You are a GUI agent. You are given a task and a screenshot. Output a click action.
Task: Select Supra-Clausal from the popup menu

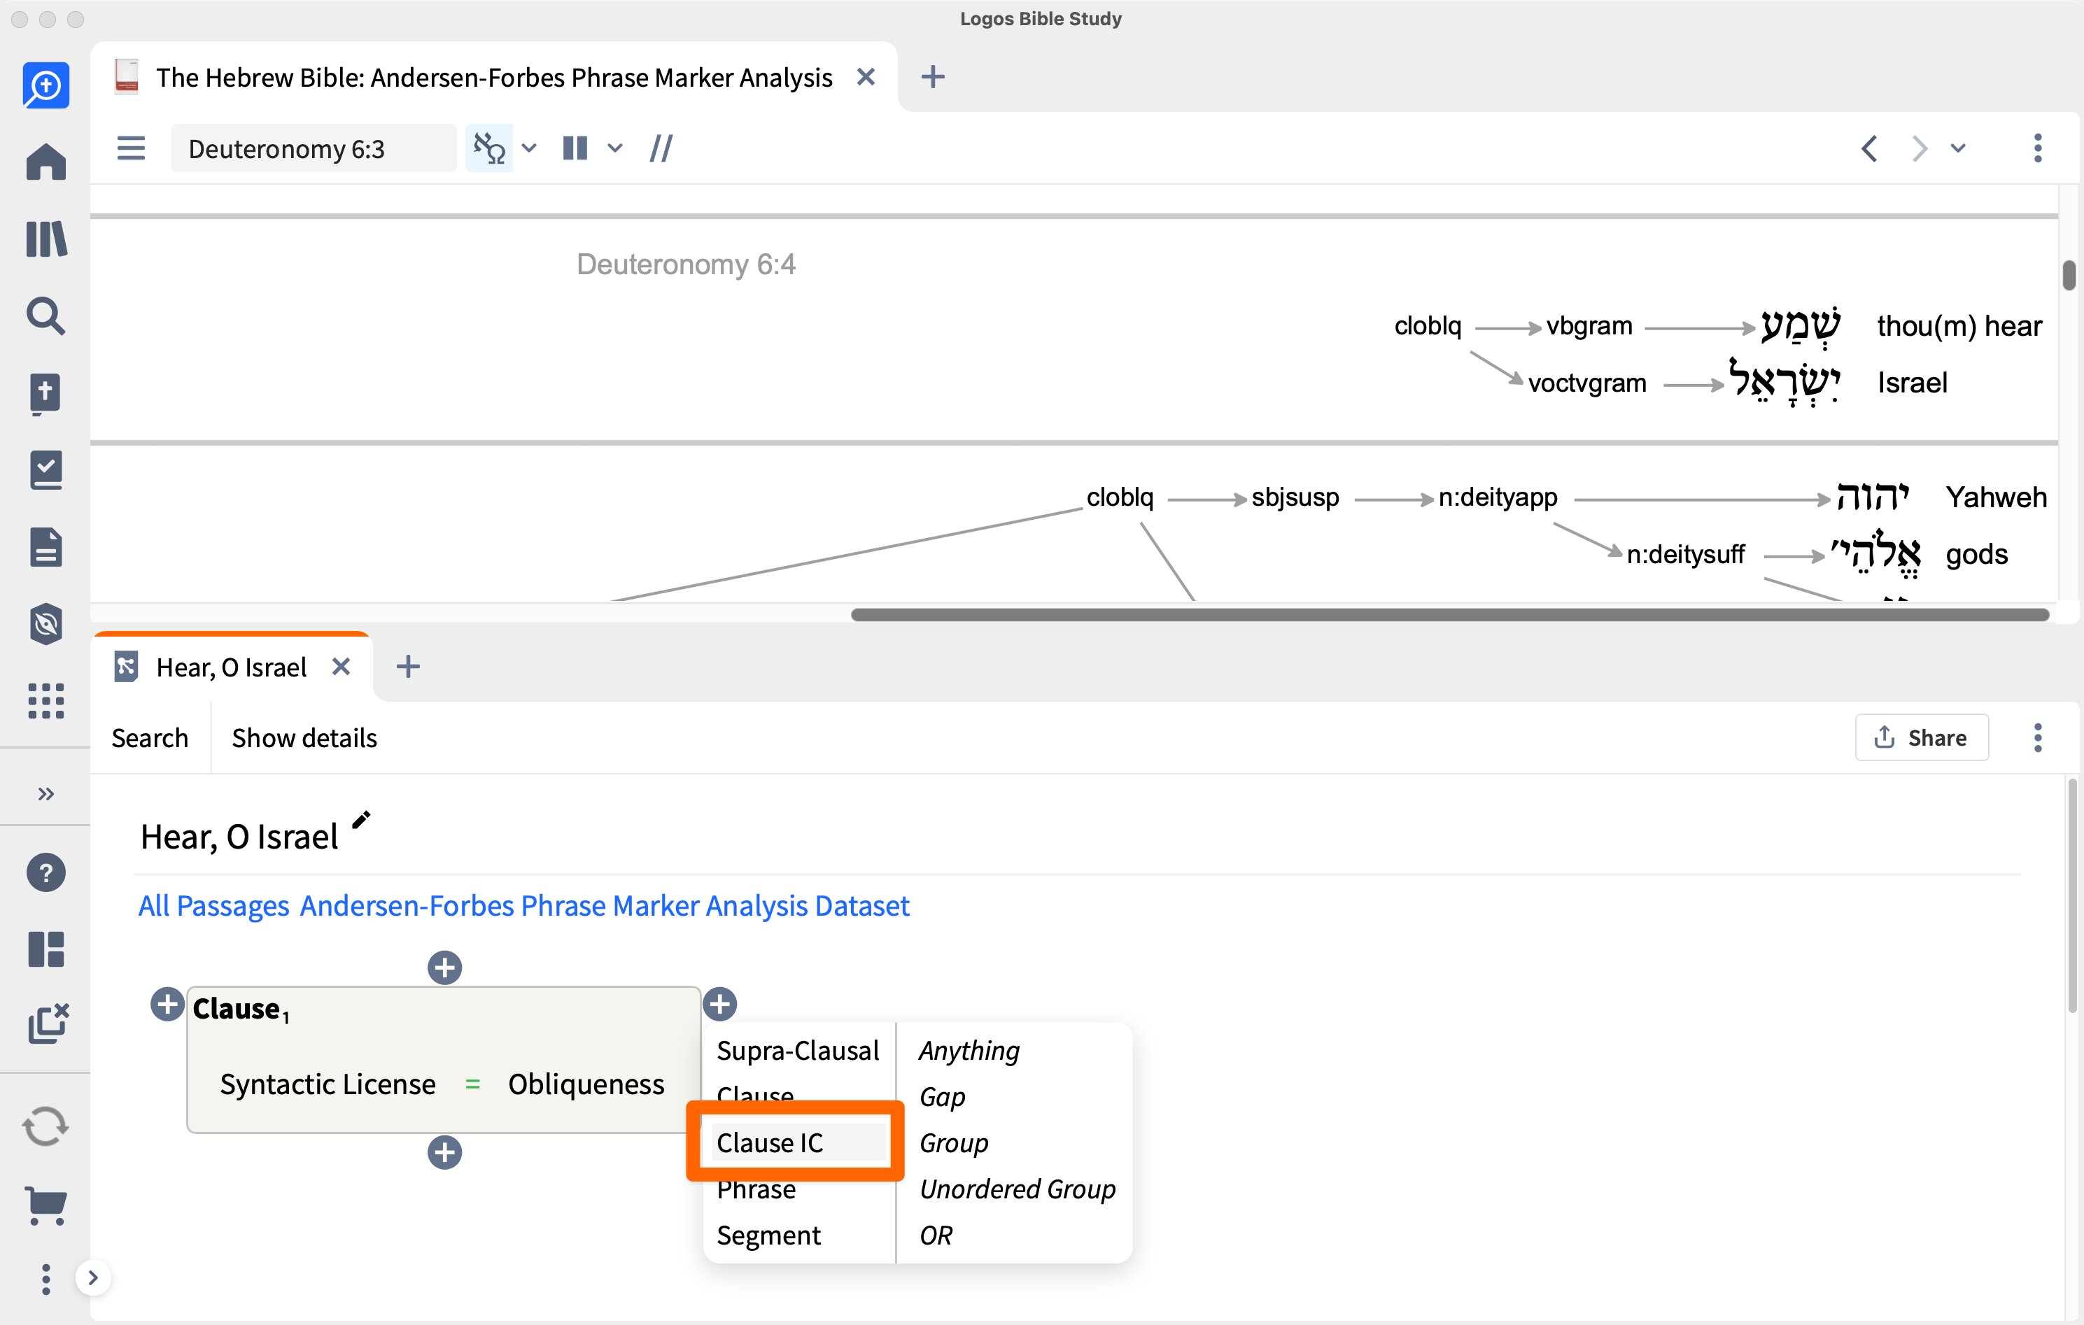click(798, 1050)
